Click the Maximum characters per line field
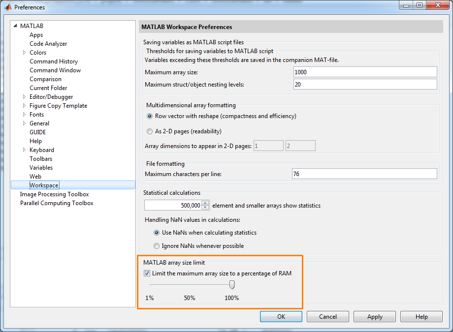 tap(365, 173)
